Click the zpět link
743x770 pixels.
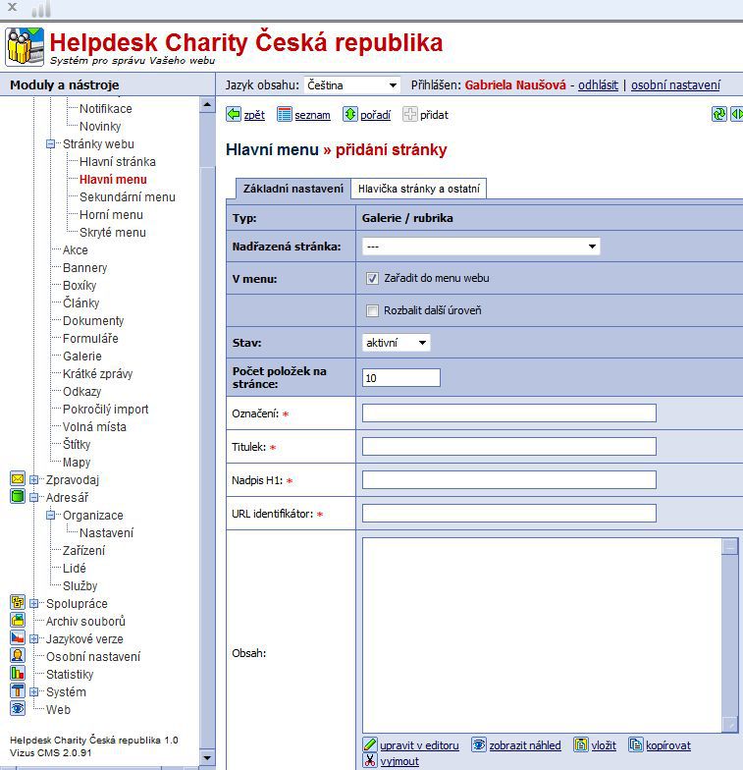tap(254, 115)
